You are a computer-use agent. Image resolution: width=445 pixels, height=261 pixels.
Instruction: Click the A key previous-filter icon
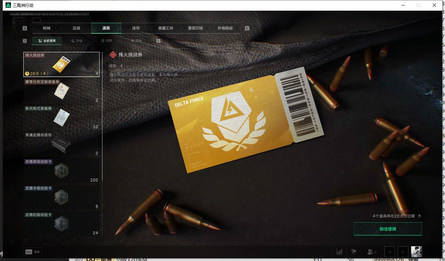coord(25,41)
